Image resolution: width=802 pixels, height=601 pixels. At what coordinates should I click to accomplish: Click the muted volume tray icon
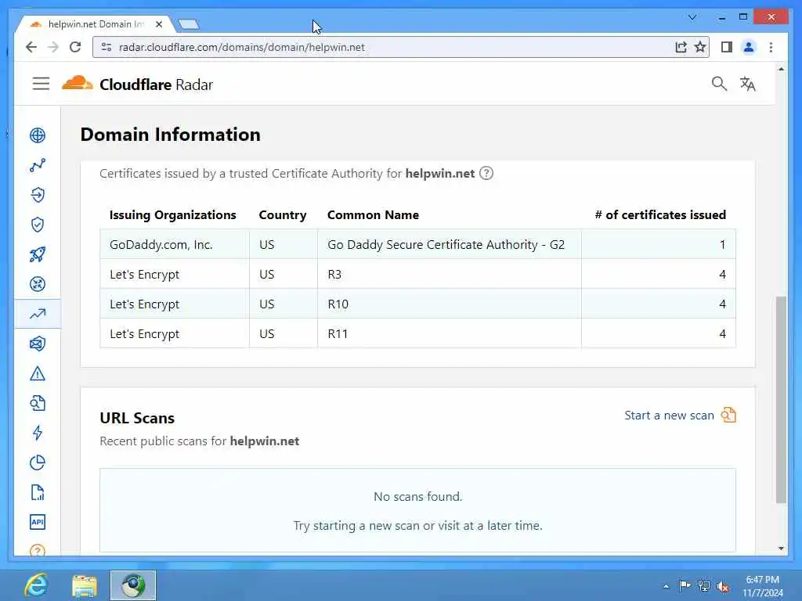(x=723, y=586)
